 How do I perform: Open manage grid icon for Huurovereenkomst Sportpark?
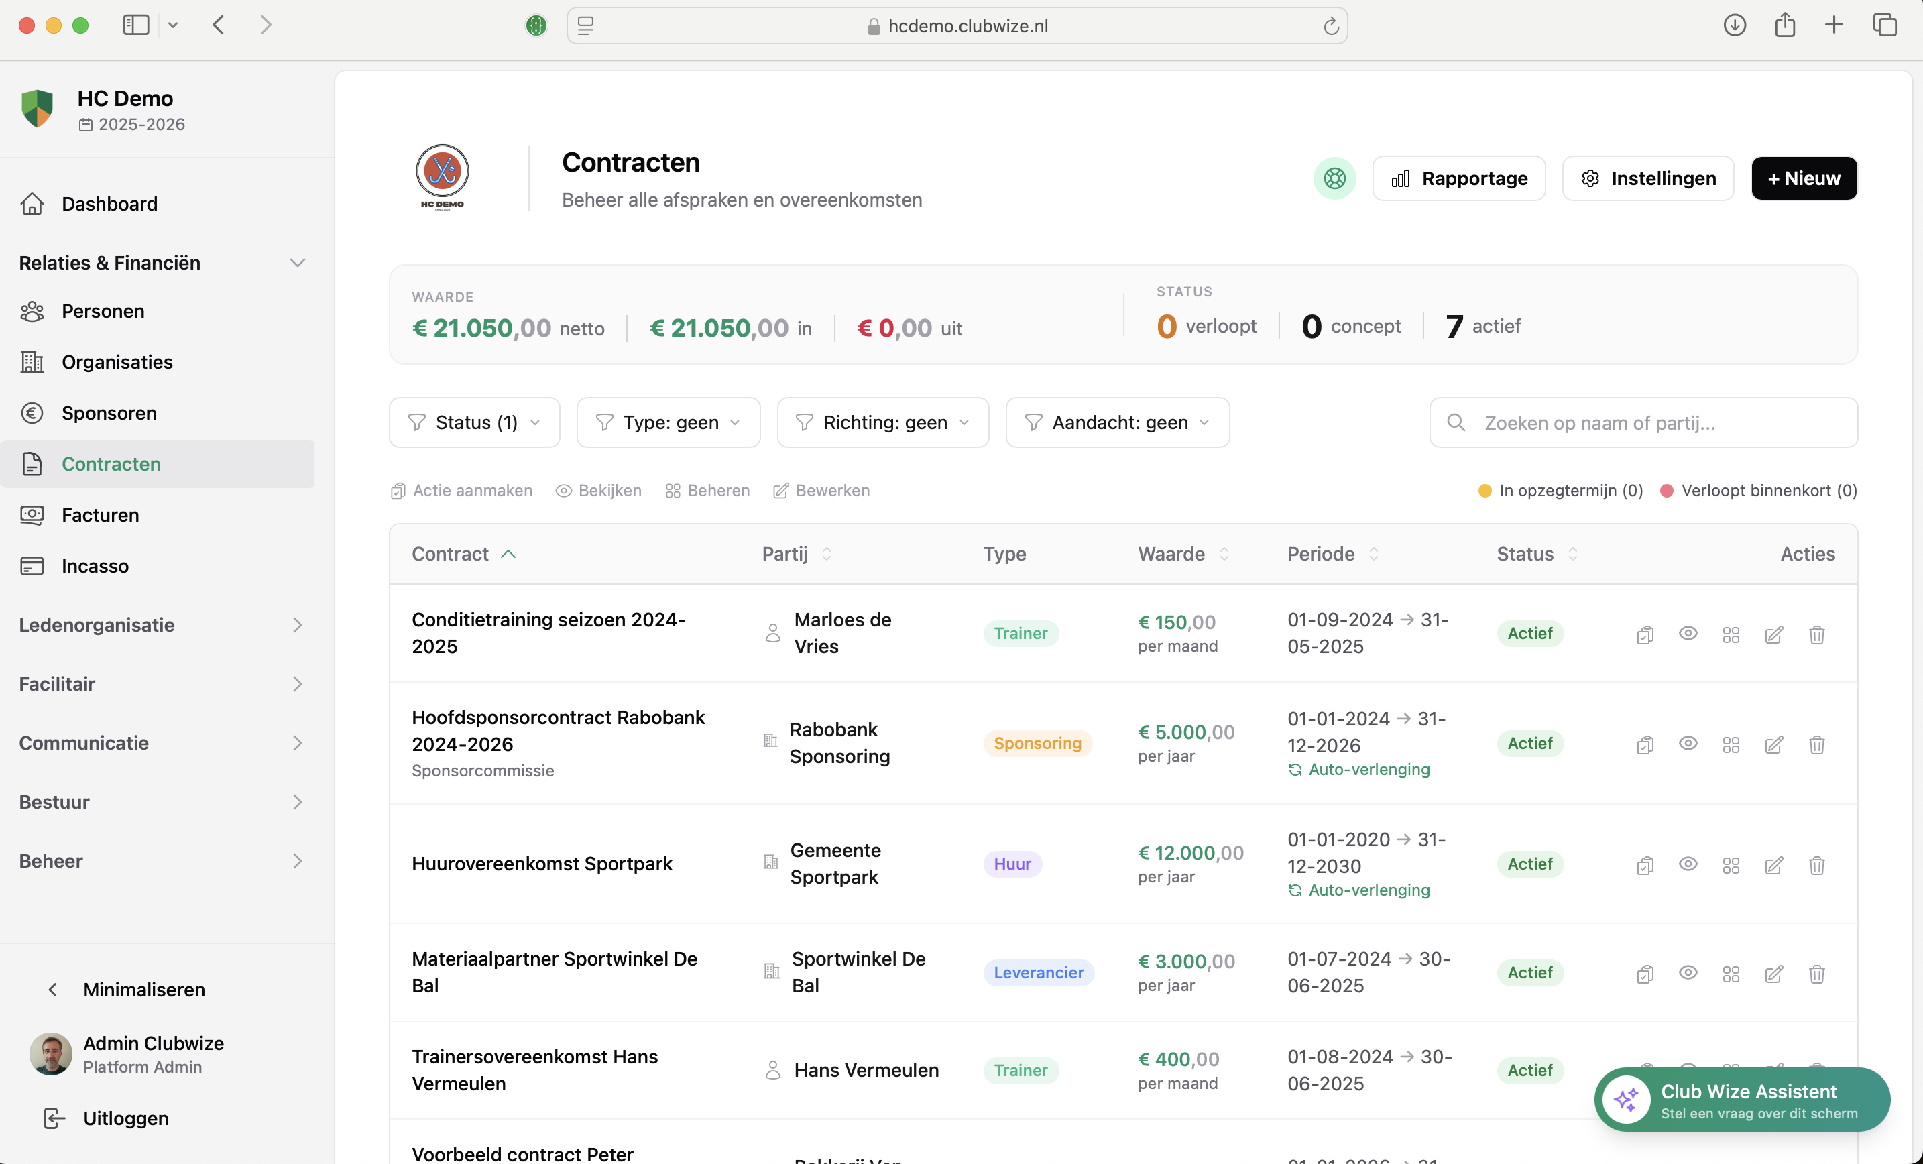1731,865
